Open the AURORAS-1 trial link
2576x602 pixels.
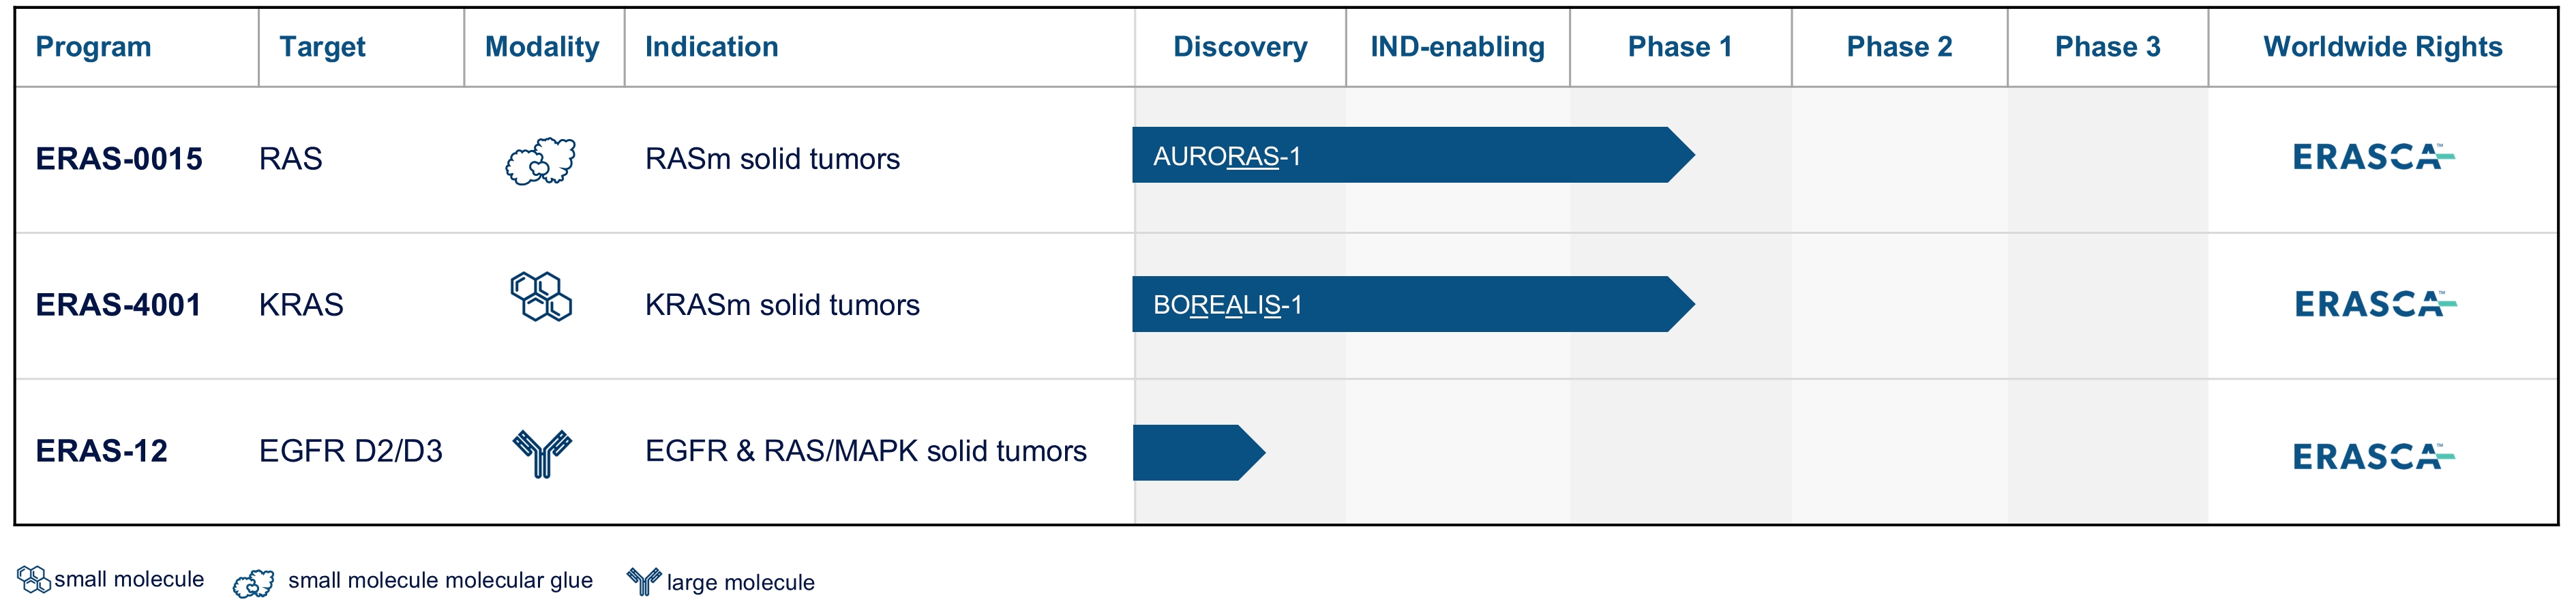click(1226, 156)
